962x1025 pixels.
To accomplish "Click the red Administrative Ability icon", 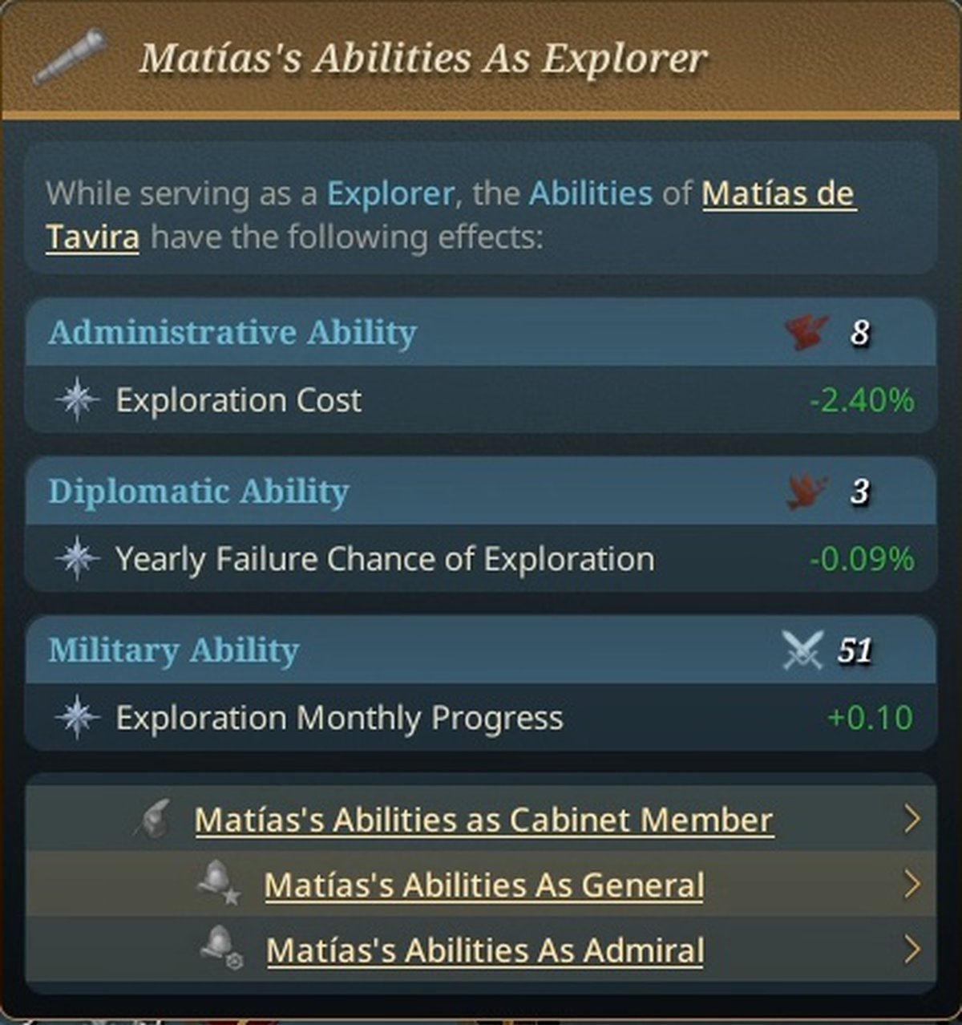I will 806,331.
